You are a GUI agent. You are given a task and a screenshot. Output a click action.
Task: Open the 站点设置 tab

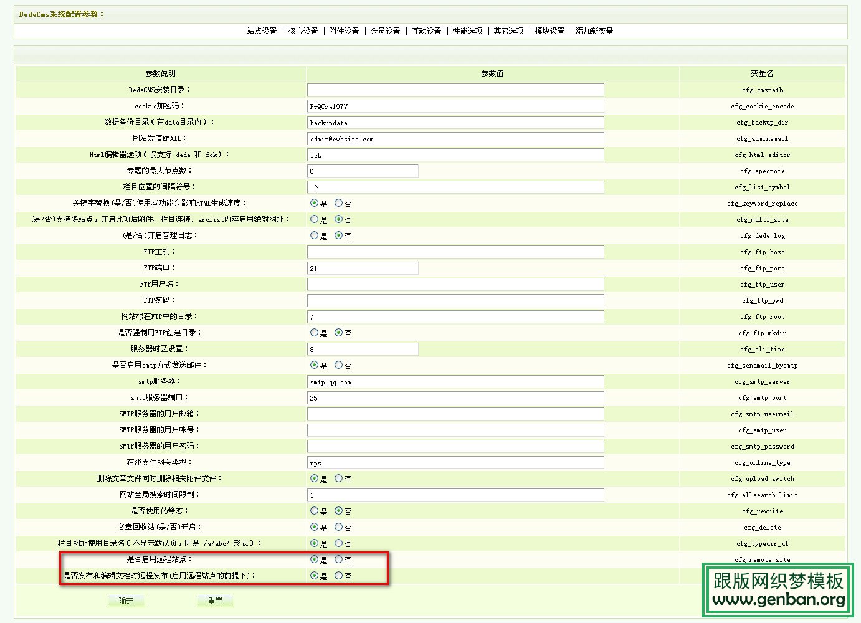[x=262, y=31]
